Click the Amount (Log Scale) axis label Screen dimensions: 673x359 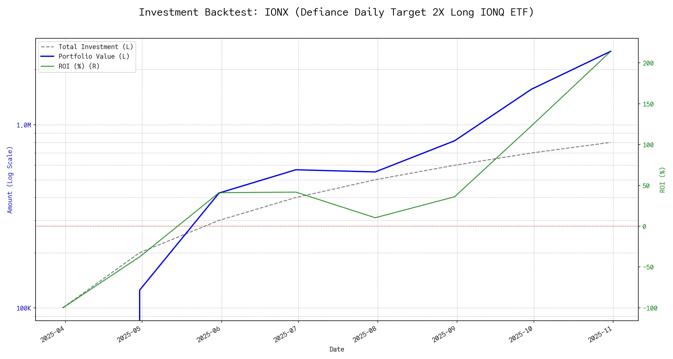pyautogui.click(x=10, y=180)
